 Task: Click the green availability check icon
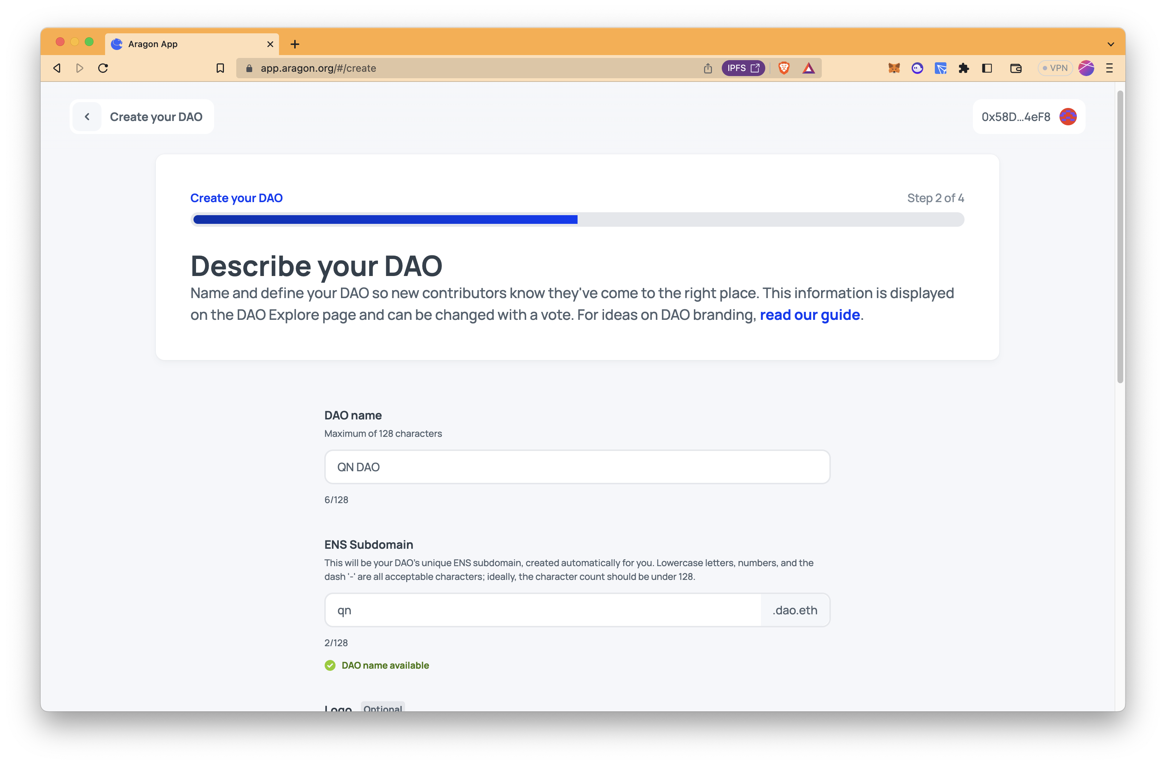[330, 665]
